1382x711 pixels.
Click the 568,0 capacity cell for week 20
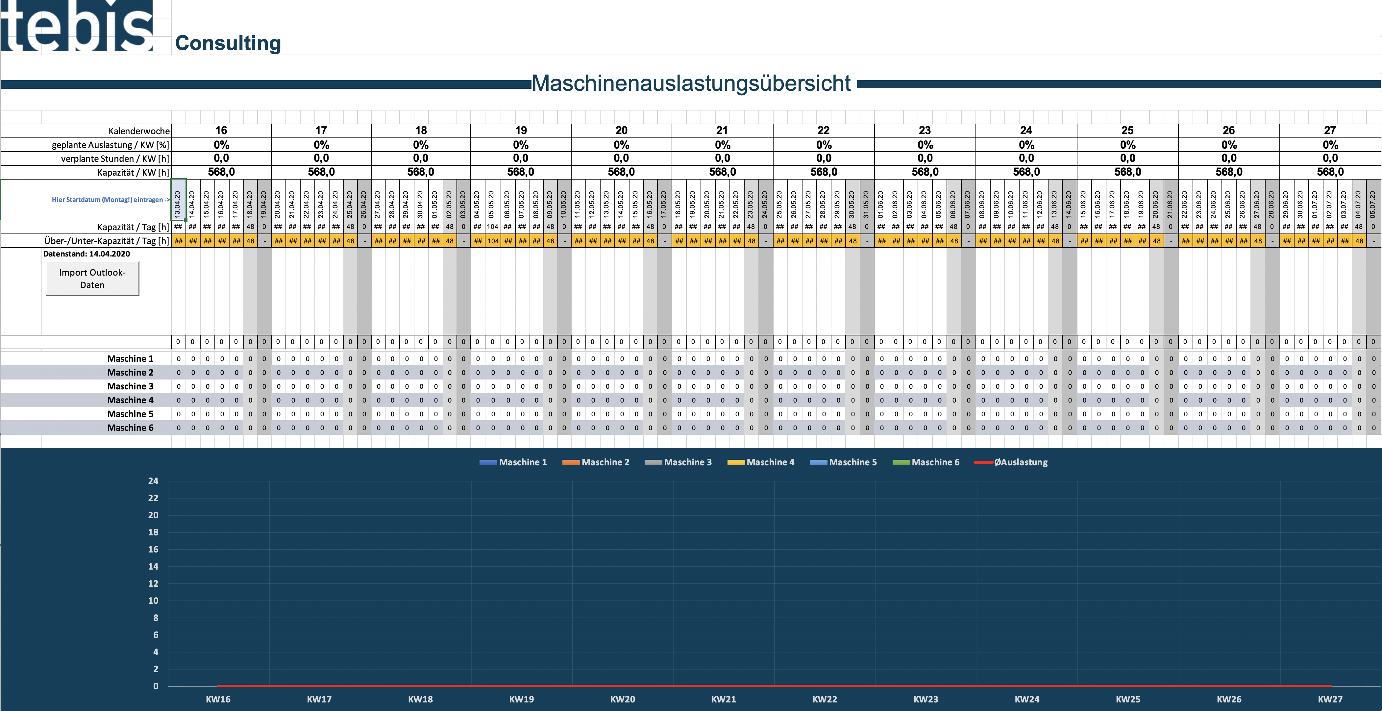pos(621,172)
